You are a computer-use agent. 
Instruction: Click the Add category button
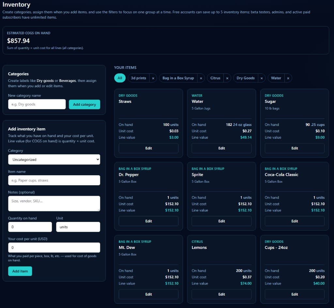click(x=84, y=104)
